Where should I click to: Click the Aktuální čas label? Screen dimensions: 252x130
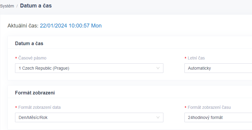(23, 26)
